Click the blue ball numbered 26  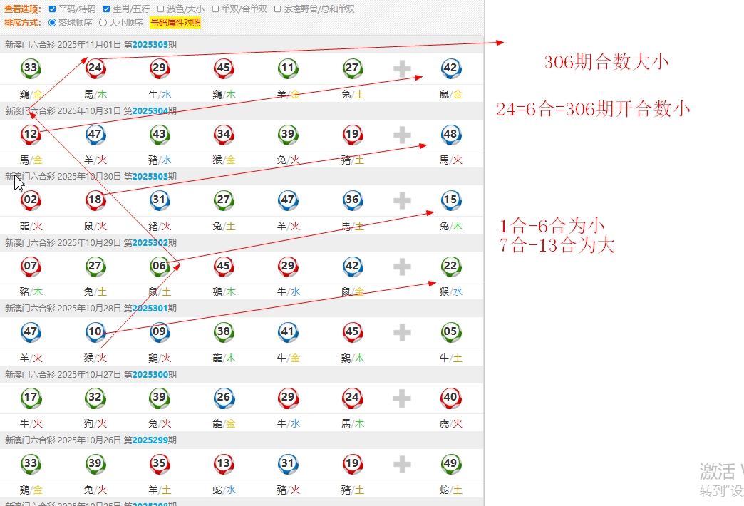223,398
